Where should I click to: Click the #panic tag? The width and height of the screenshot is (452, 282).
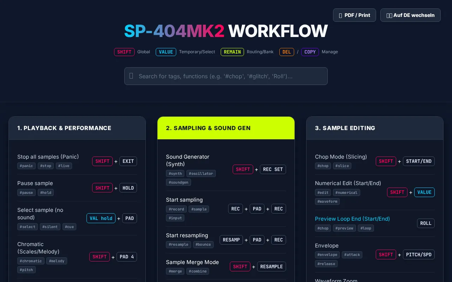(x=26, y=166)
